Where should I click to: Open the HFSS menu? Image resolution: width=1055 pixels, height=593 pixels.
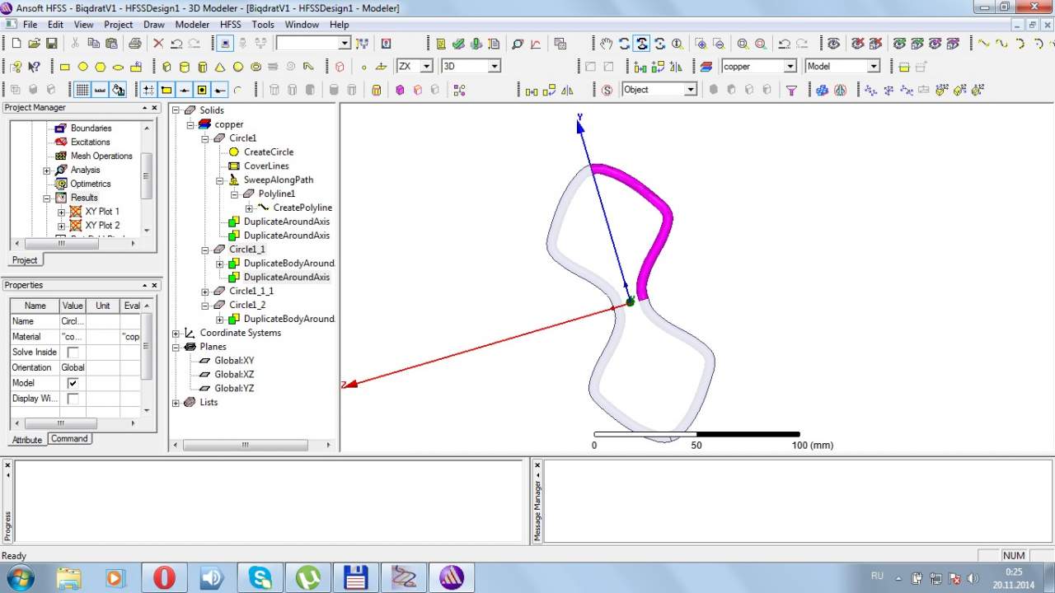point(231,25)
